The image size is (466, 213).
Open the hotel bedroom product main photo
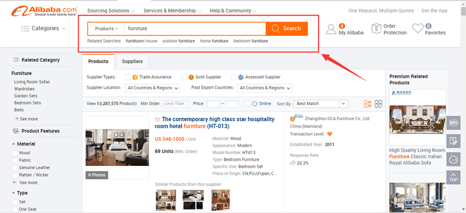coord(117,147)
